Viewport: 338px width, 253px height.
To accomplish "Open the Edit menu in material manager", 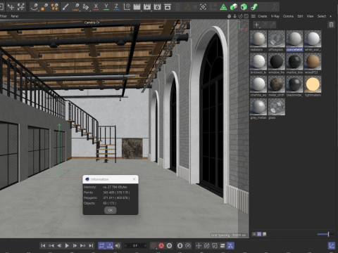I will coord(300,16).
